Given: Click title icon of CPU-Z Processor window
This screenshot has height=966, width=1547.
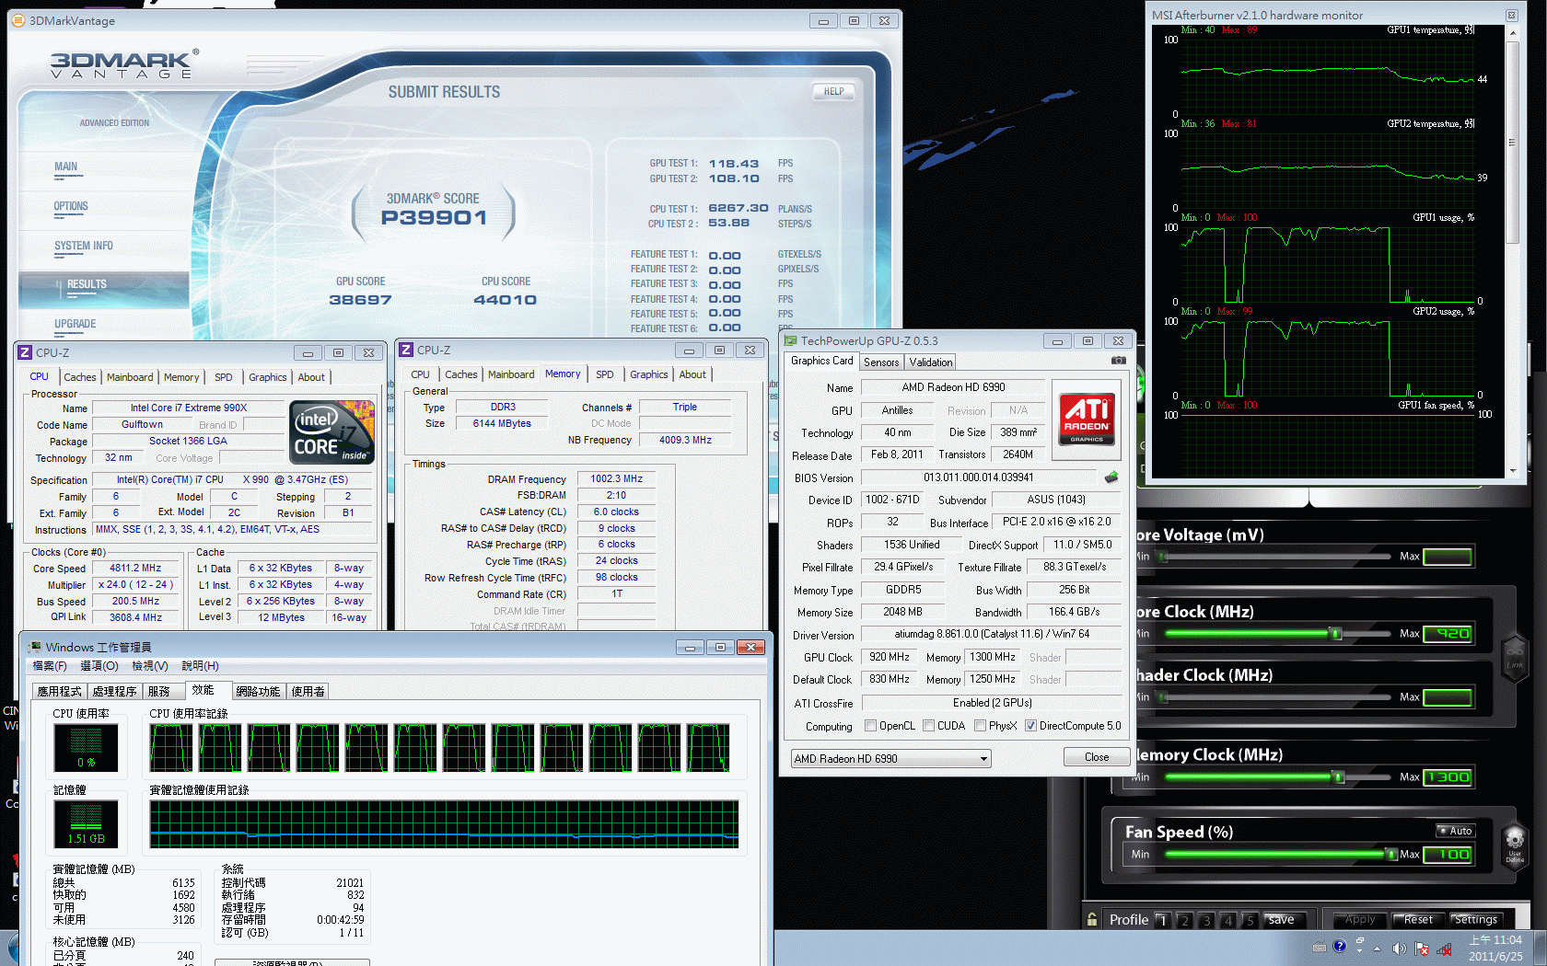Looking at the screenshot, I should pyautogui.click(x=25, y=352).
